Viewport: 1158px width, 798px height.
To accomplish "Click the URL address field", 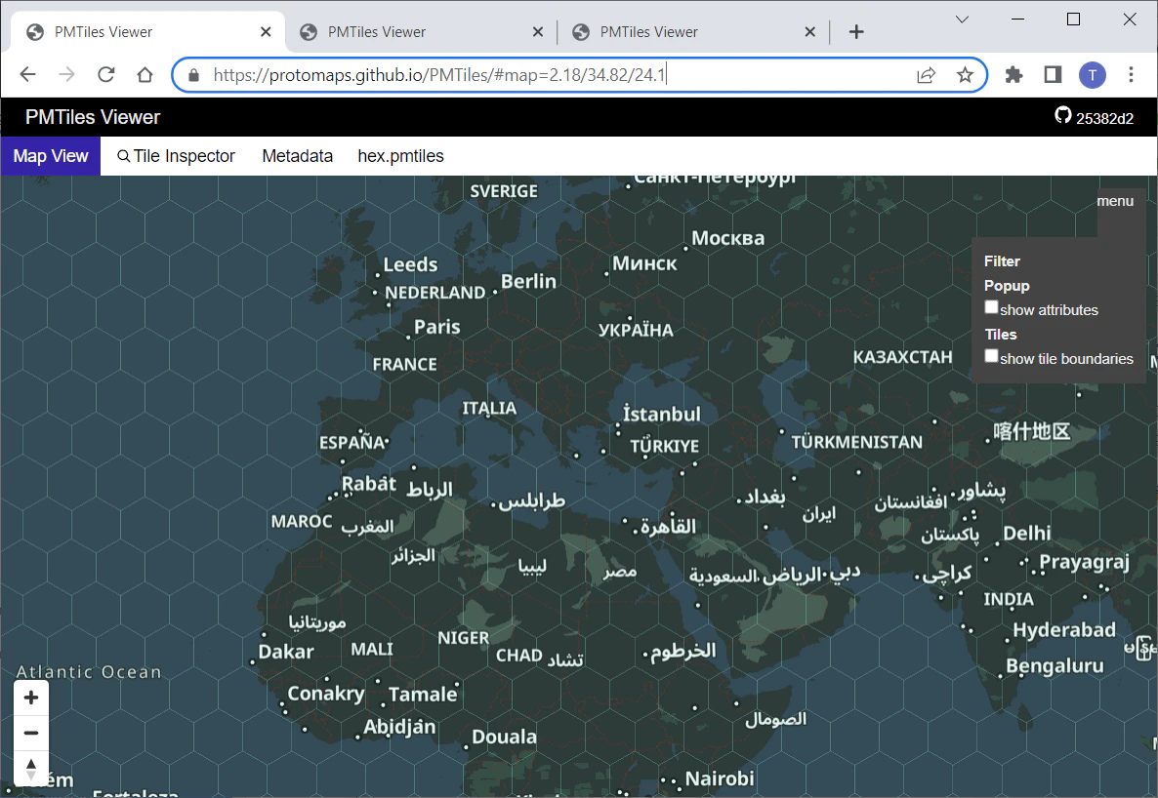I will (561, 74).
